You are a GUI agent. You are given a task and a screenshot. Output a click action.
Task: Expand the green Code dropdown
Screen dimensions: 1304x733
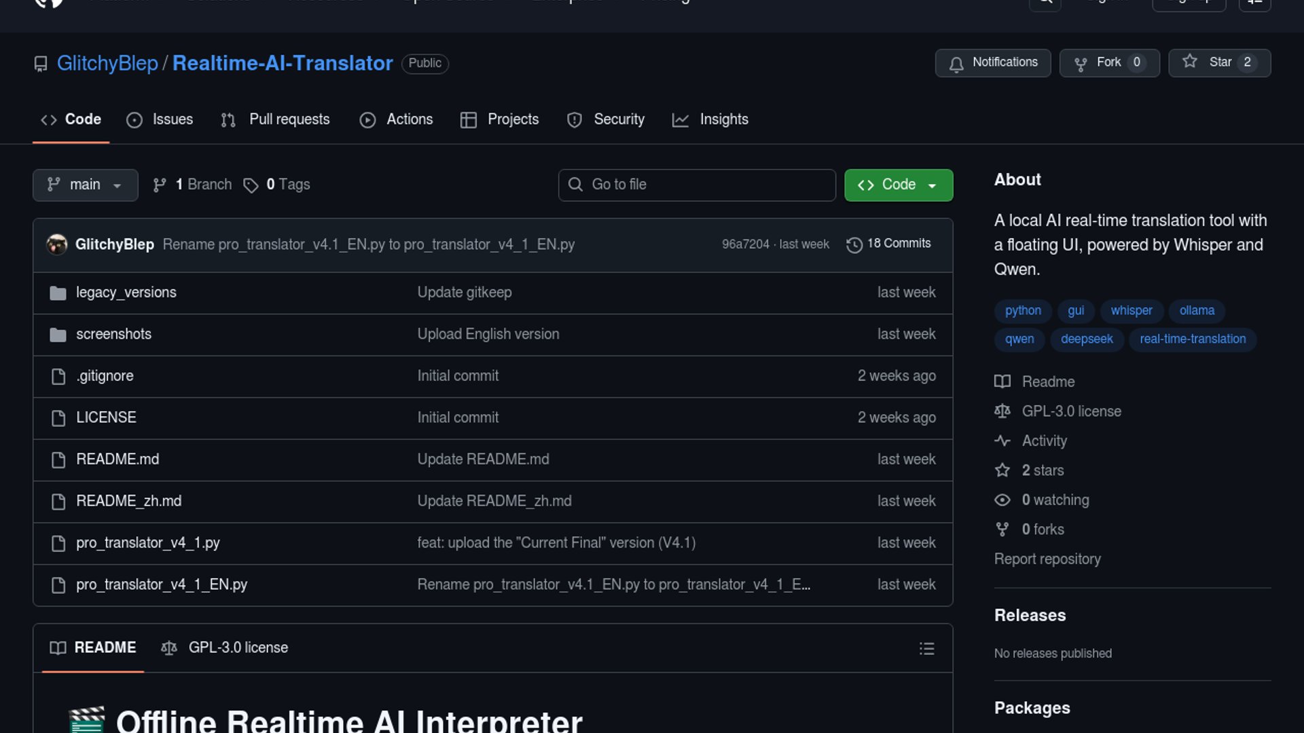[898, 185]
